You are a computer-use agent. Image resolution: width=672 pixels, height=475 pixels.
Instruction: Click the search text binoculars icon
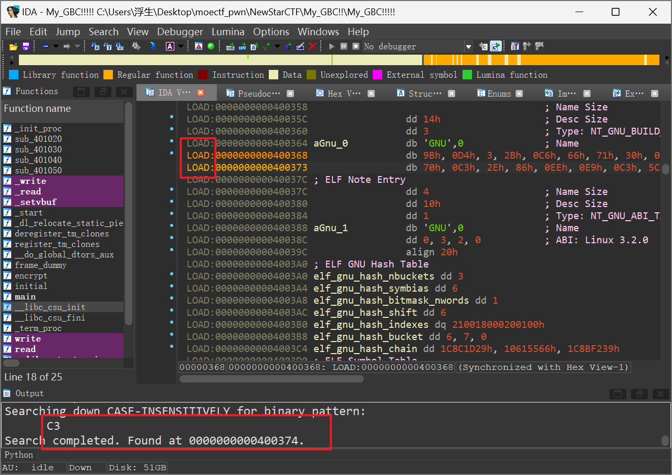pos(108,46)
